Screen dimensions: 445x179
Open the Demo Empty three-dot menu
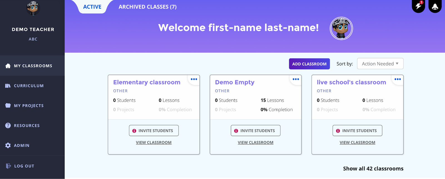[296, 79]
